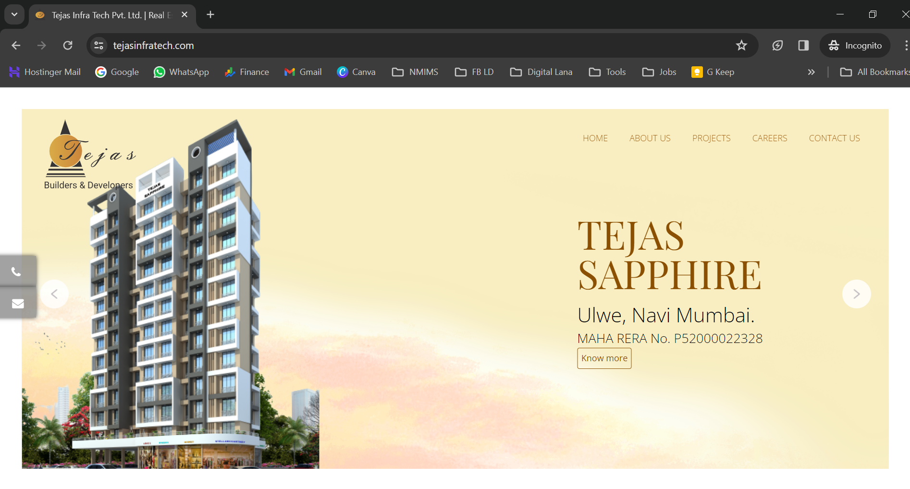The image size is (910, 489).
Task: Open the WhatsApp bookmark
Action: point(181,72)
